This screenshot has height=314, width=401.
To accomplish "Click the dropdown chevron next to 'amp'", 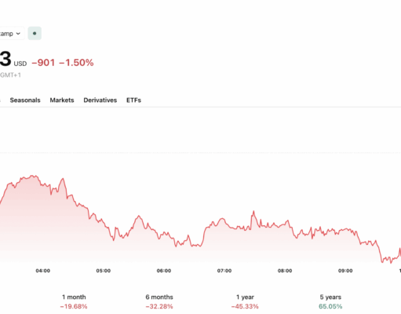I will (18, 34).
